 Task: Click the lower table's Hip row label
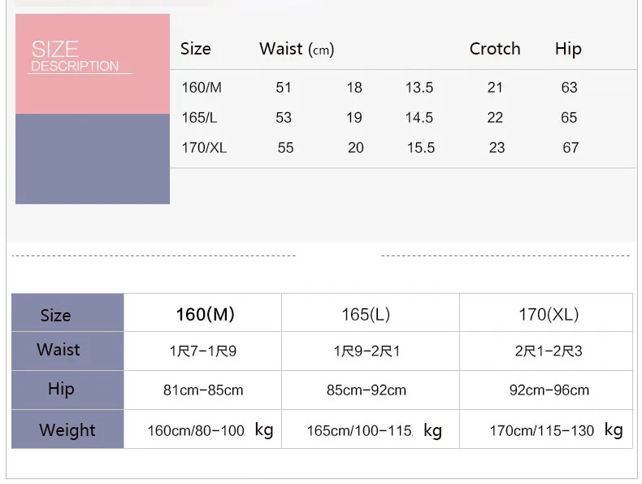(x=67, y=390)
